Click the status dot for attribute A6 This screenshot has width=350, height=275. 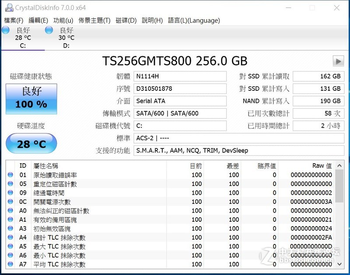(10, 255)
